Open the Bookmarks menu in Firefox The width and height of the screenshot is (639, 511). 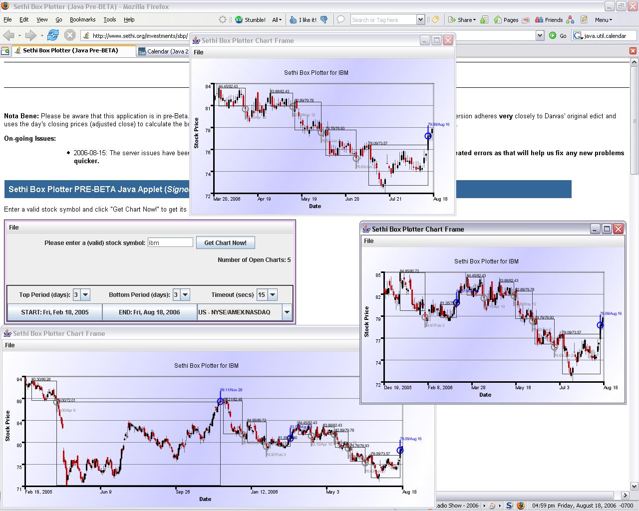[x=82, y=20]
